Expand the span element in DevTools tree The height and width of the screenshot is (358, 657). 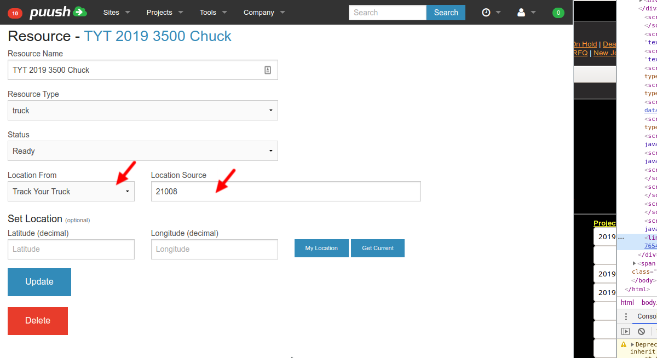[x=635, y=263]
